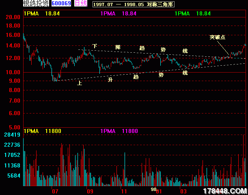The image size is (248, 195).
Task: Click the 20.00 price axis label
Action: click(x=13, y=17)
